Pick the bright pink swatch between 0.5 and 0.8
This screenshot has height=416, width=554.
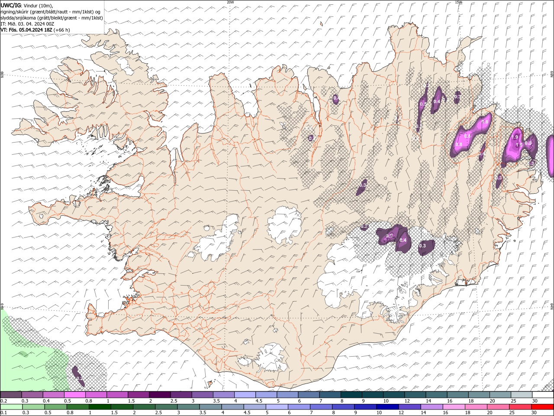point(75,395)
